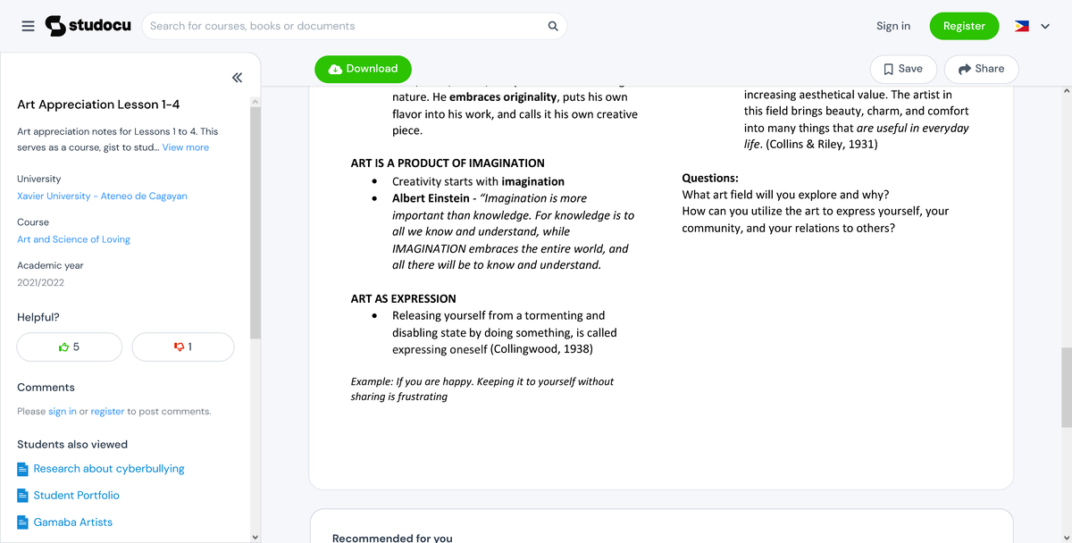1072x543 pixels.
Task: Mark document helpful with thumbs up
Action: pos(70,347)
